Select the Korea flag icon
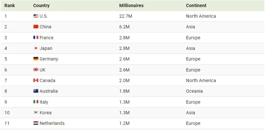This screenshot has width=265, height=130. click(36, 113)
